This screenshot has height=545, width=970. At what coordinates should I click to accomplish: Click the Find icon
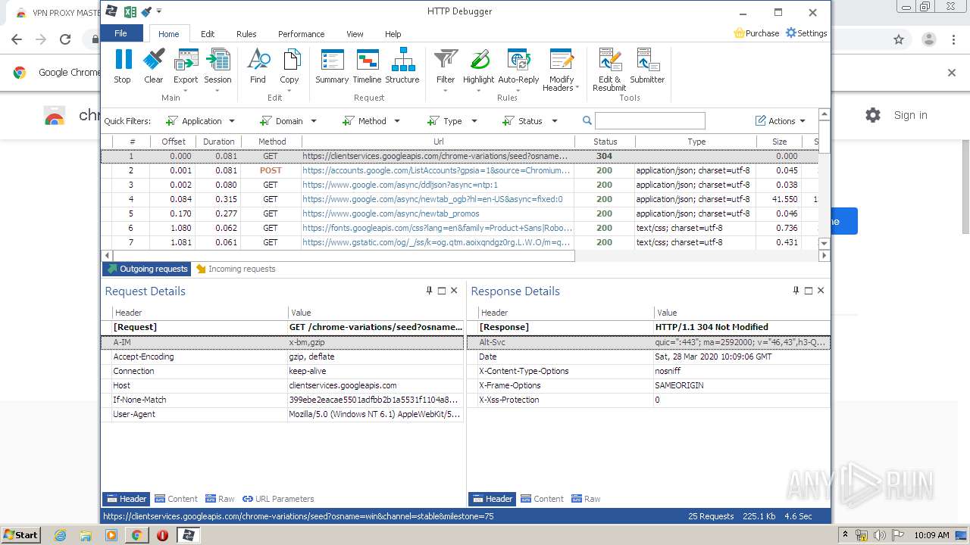coord(258,66)
